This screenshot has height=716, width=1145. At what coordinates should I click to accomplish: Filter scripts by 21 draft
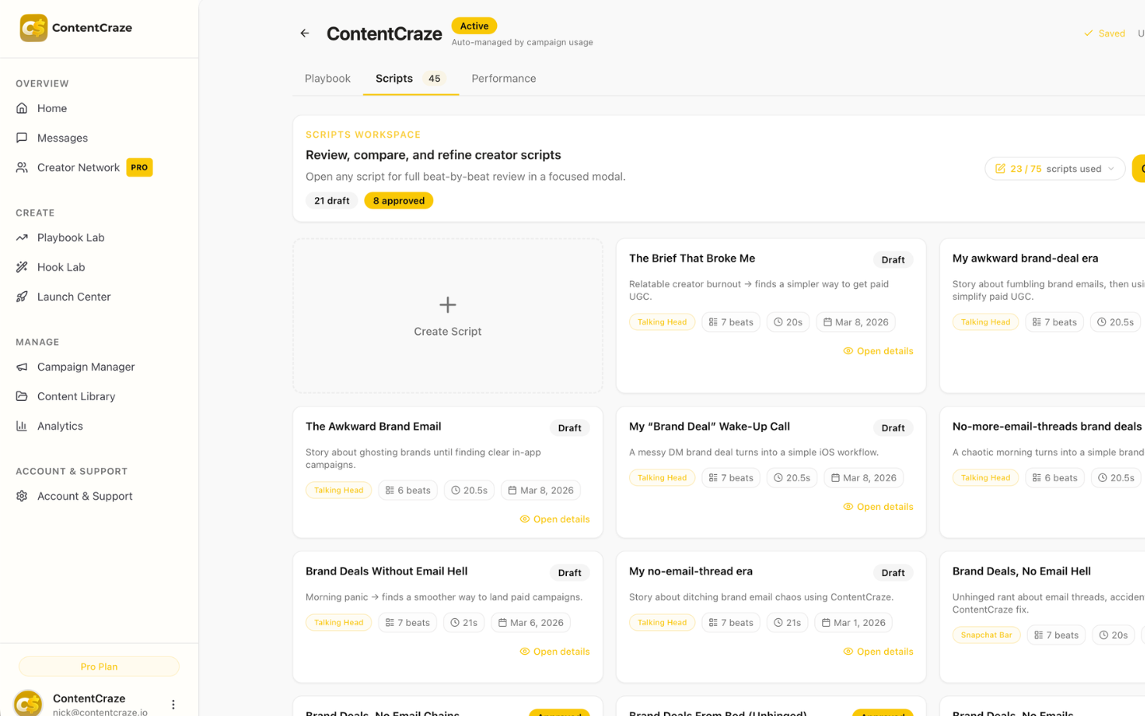332,200
